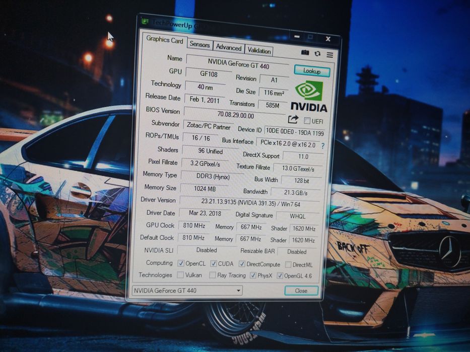Switch to the Sensors tab
The height and width of the screenshot is (352, 470).
(x=199, y=44)
